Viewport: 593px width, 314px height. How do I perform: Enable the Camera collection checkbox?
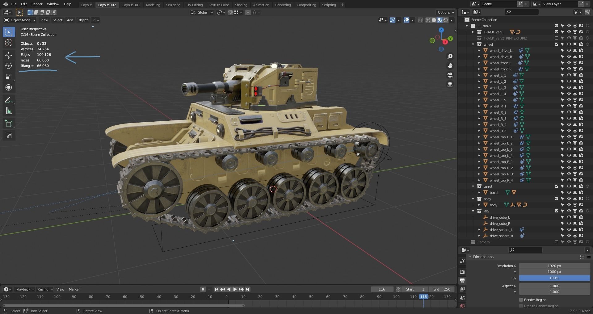coord(557,242)
